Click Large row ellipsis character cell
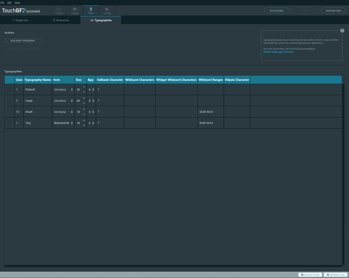 [237, 101]
